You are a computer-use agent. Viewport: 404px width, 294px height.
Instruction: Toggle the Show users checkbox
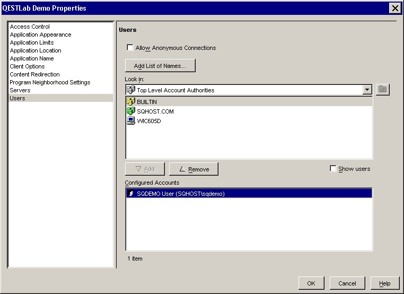point(333,169)
